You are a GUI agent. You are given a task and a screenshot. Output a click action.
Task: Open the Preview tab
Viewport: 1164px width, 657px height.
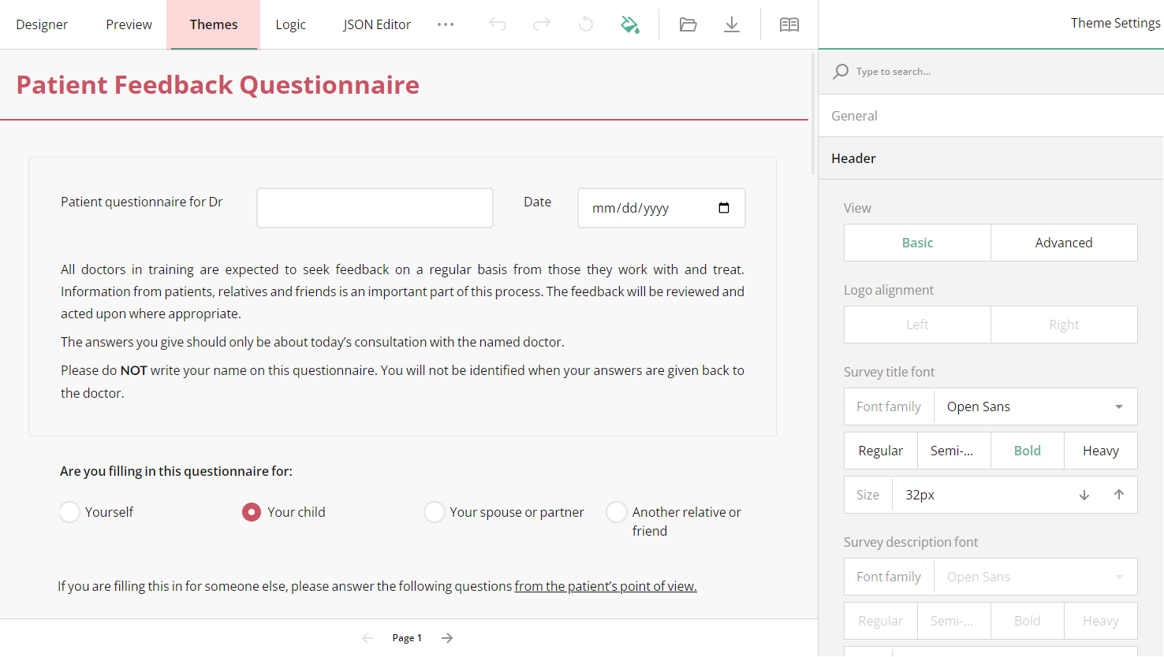128,24
